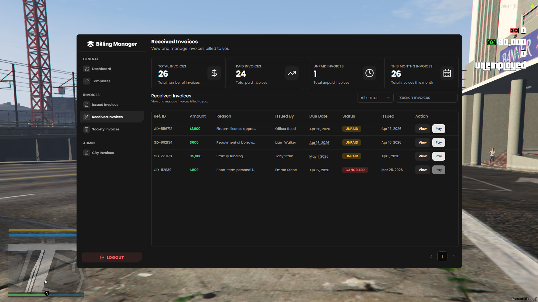Select page 1 in pagination
Viewport: 538px width, 302px height.
[442, 256]
